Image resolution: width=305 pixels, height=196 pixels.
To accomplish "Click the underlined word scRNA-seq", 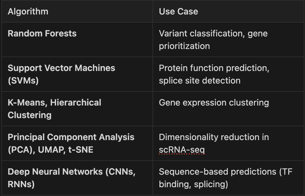I will coord(182,150).
